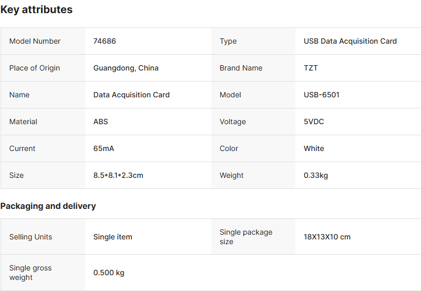The width and height of the screenshot is (421, 291).
Task: Click the ABS material value
Action: [x=100, y=122]
